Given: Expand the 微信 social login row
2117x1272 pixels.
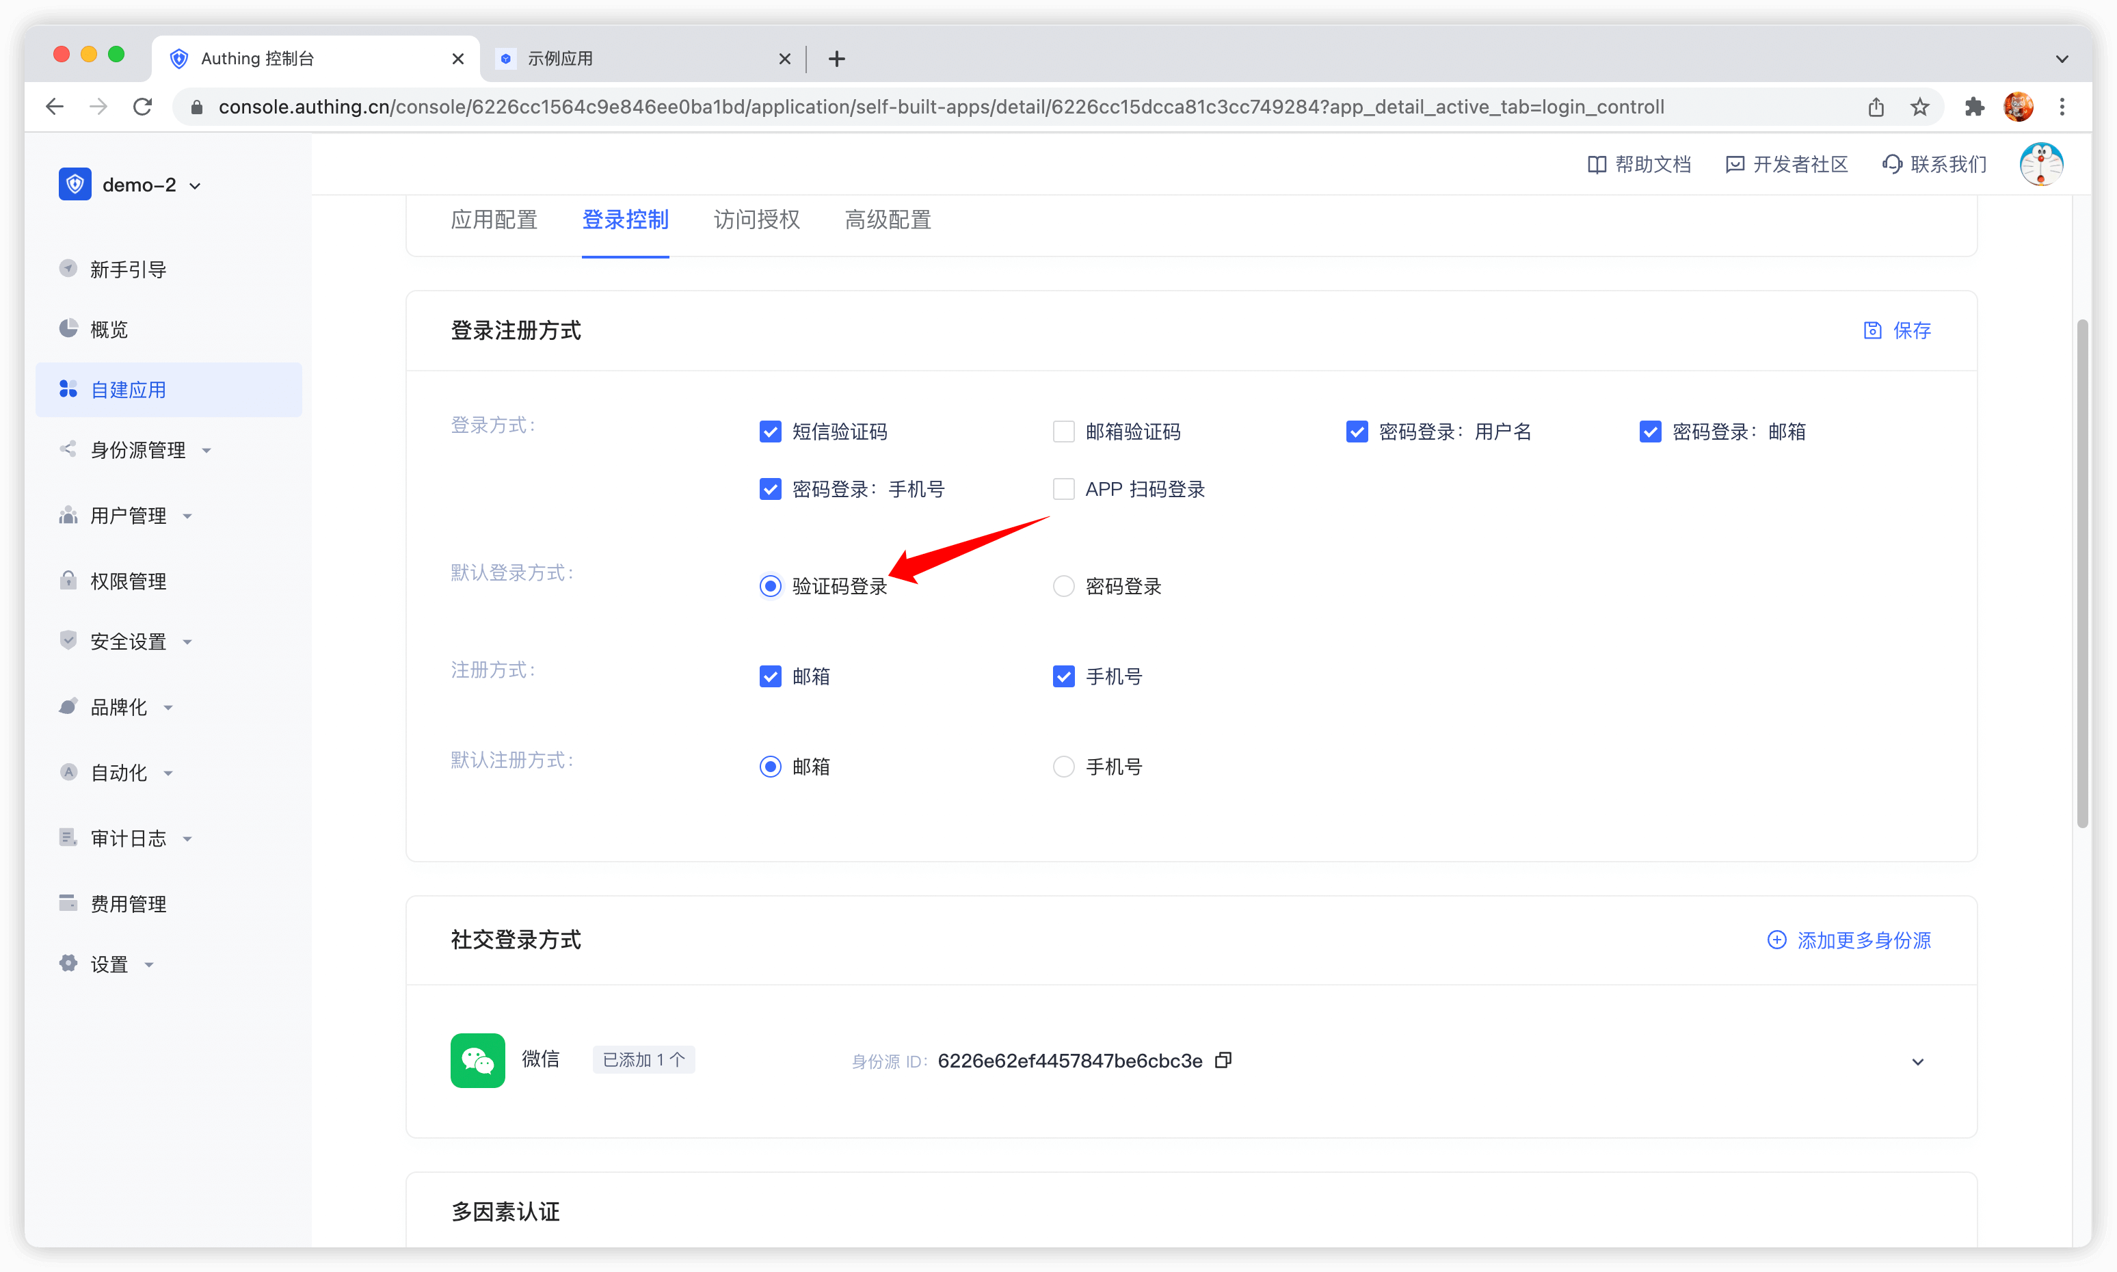Looking at the screenshot, I should click(1917, 1062).
